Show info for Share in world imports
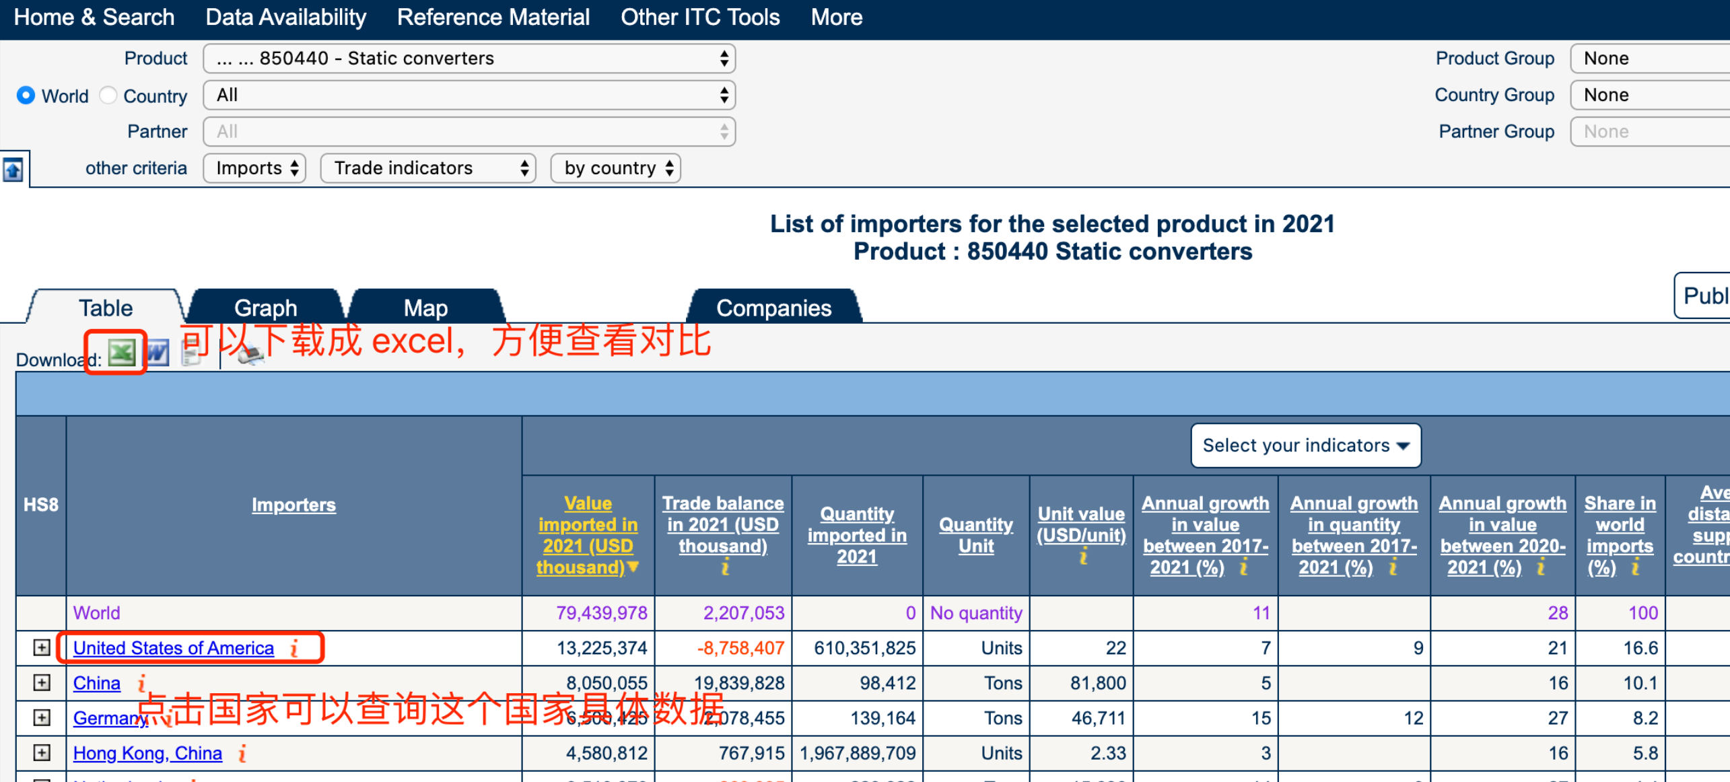1730x782 pixels. (x=1635, y=567)
